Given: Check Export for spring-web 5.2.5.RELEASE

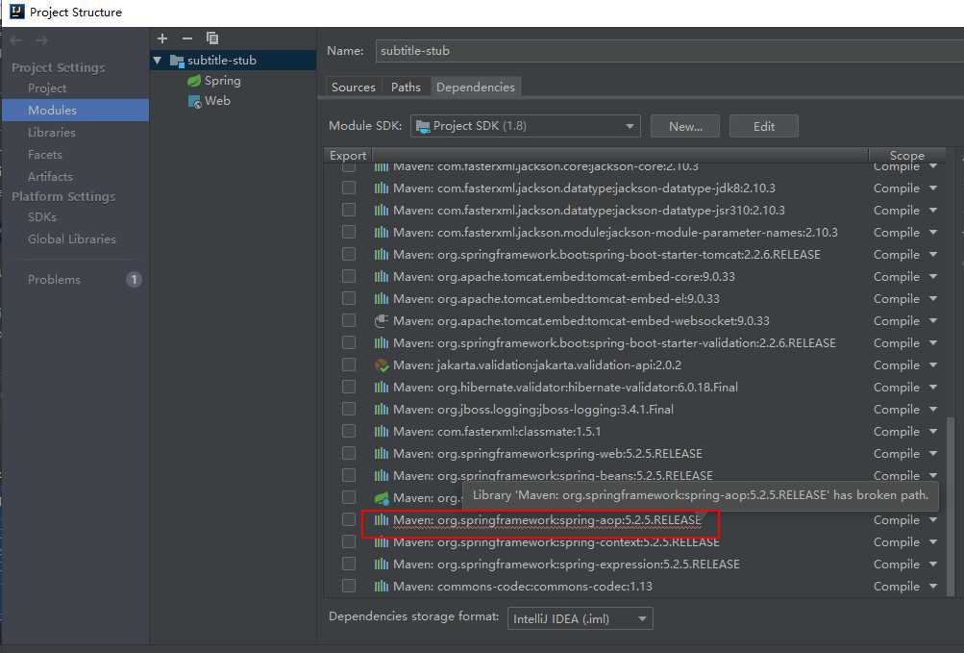Looking at the screenshot, I should pyautogui.click(x=349, y=454).
